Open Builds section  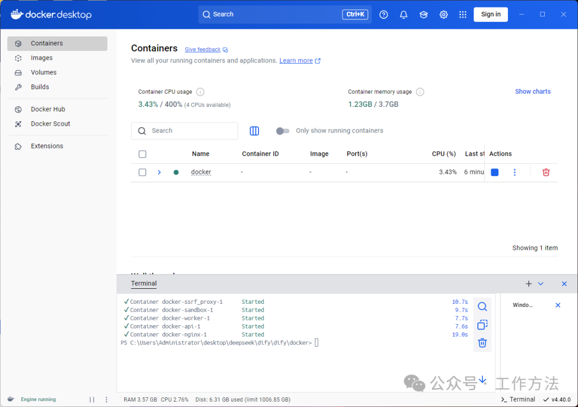click(57, 87)
